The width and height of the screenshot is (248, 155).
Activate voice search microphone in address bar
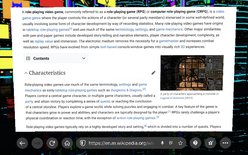tap(162, 143)
